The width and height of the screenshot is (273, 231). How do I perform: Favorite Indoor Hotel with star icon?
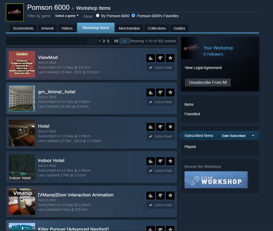click(x=170, y=161)
